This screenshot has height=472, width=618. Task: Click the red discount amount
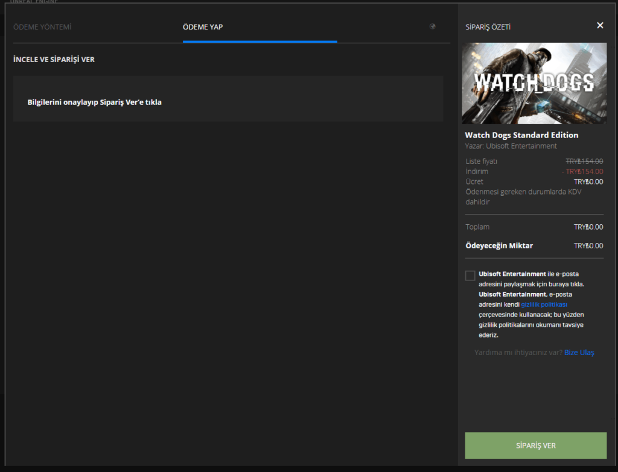582,172
